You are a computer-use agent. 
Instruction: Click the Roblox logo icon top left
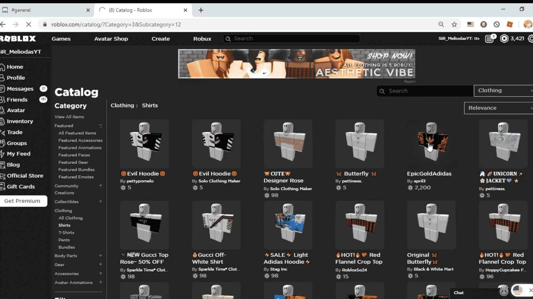(19, 38)
